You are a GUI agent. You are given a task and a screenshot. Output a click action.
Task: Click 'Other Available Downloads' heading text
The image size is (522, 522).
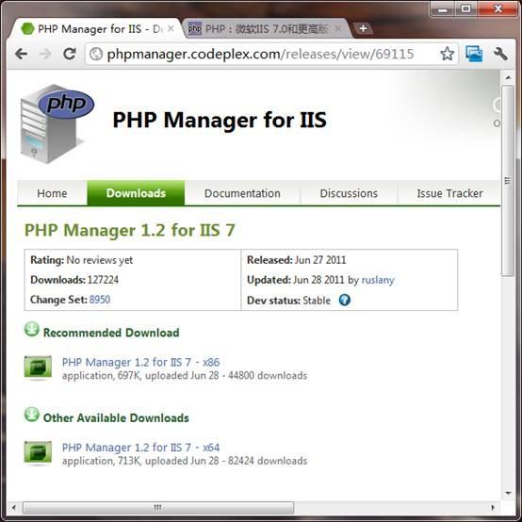116,417
